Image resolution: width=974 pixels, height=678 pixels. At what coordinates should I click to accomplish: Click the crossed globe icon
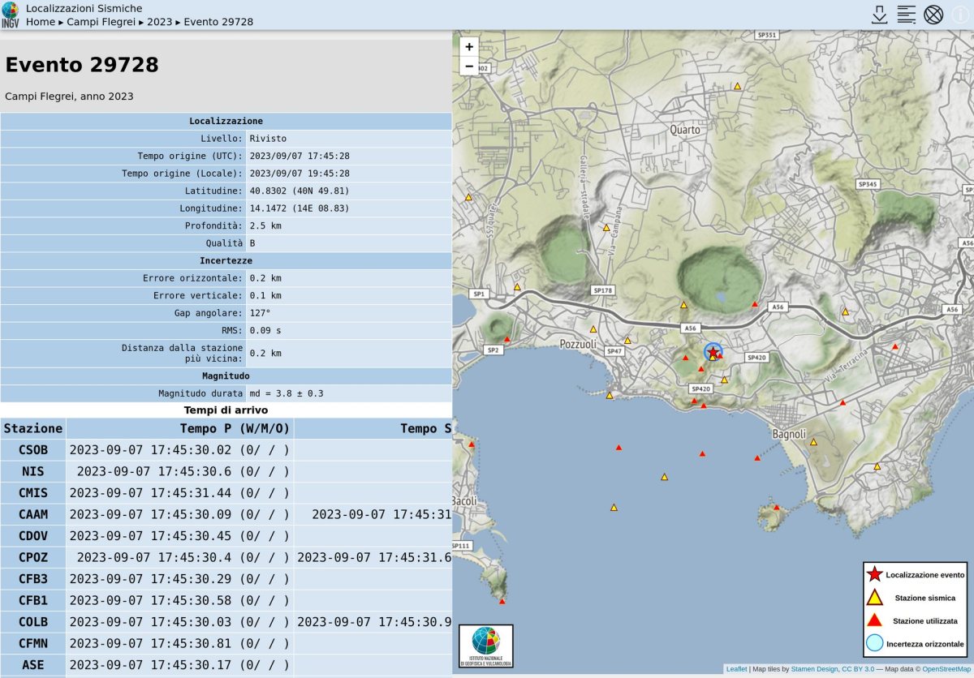(933, 15)
